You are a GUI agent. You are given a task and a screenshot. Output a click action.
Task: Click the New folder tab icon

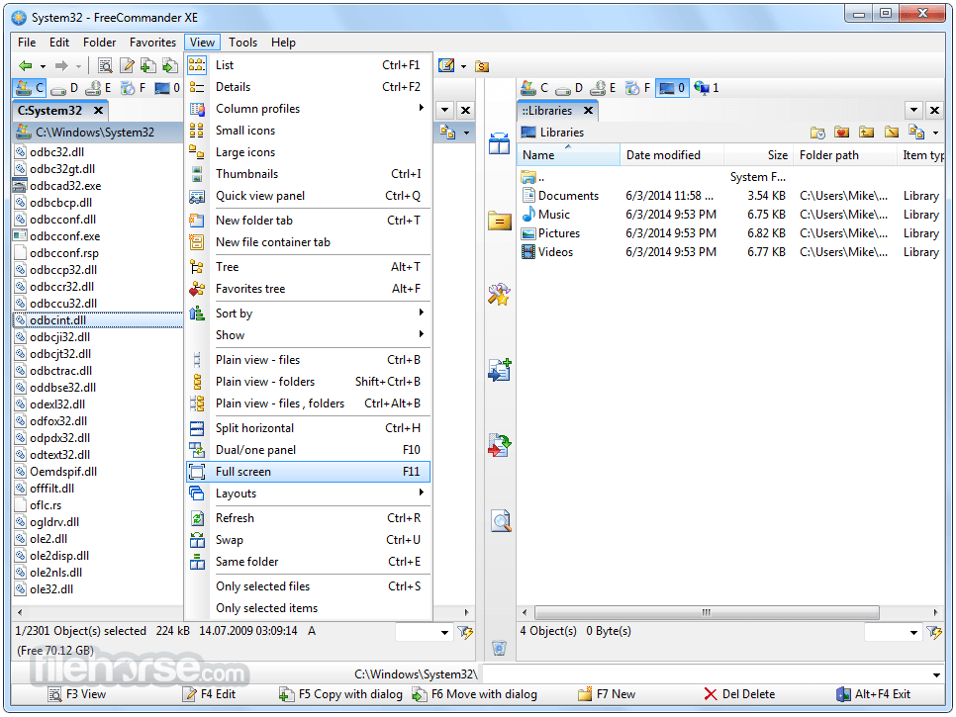tap(197, 221)
